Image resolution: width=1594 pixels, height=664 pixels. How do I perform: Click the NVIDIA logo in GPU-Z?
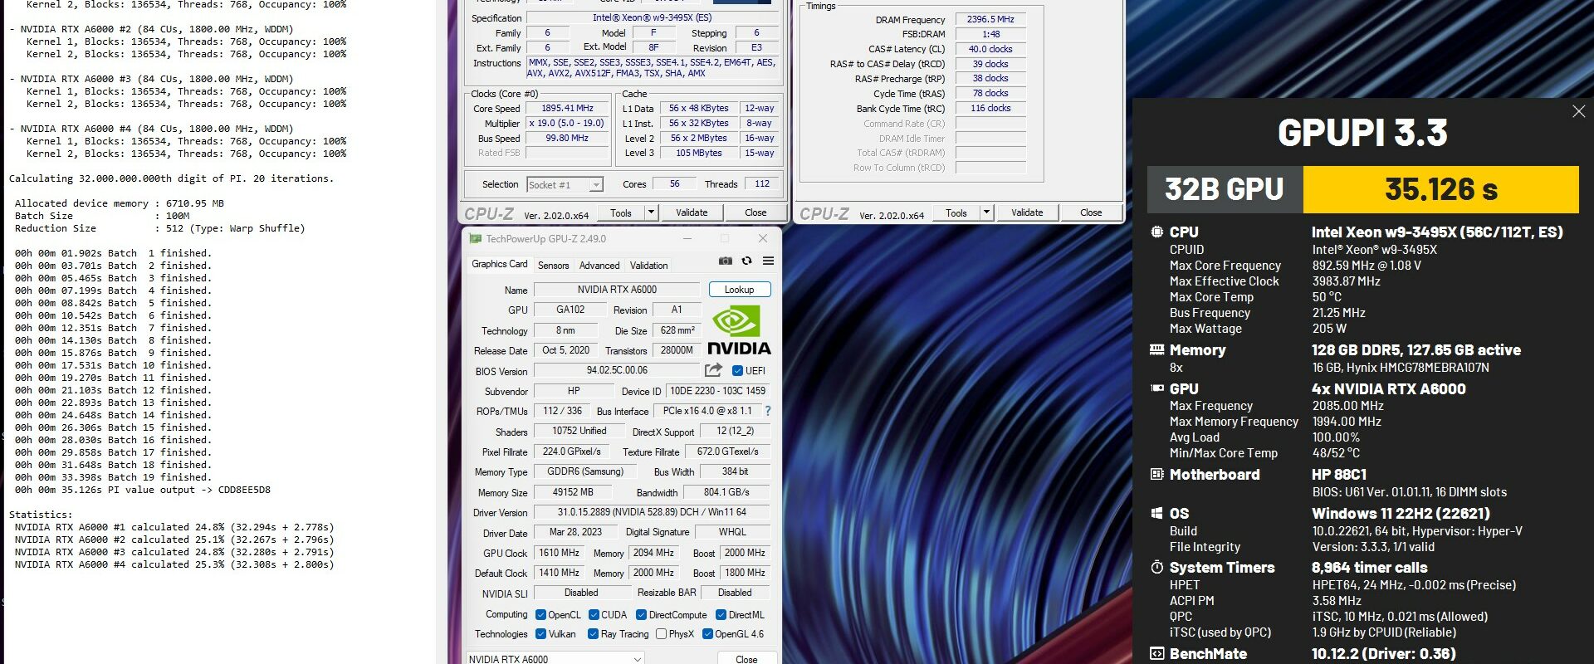click(738, 330)
